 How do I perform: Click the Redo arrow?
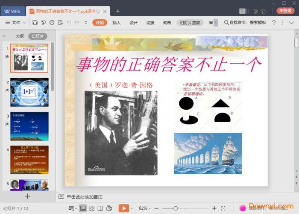77,23
